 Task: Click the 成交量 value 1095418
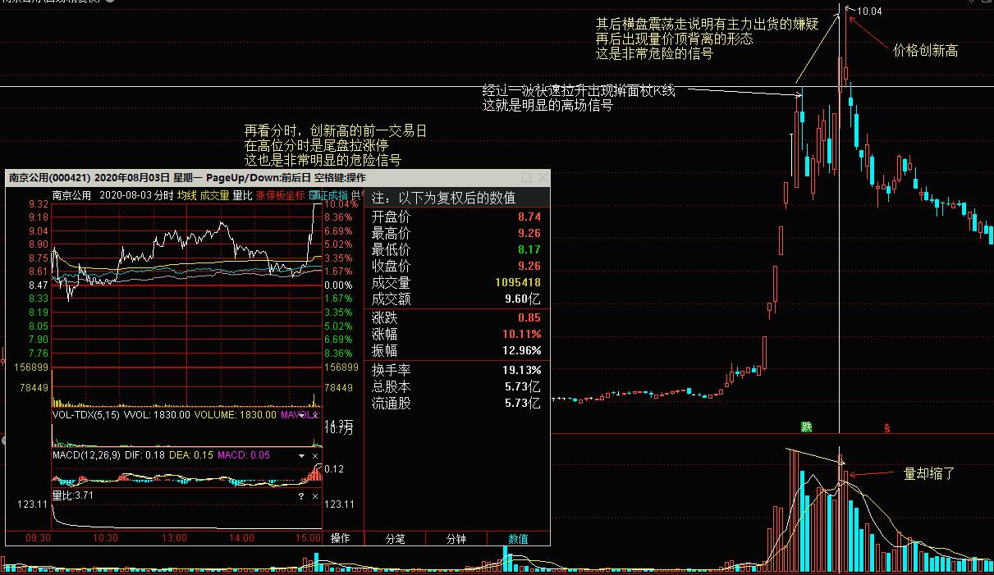518,282
